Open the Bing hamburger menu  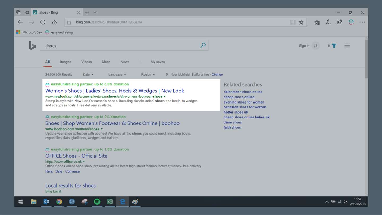(347, 46)
